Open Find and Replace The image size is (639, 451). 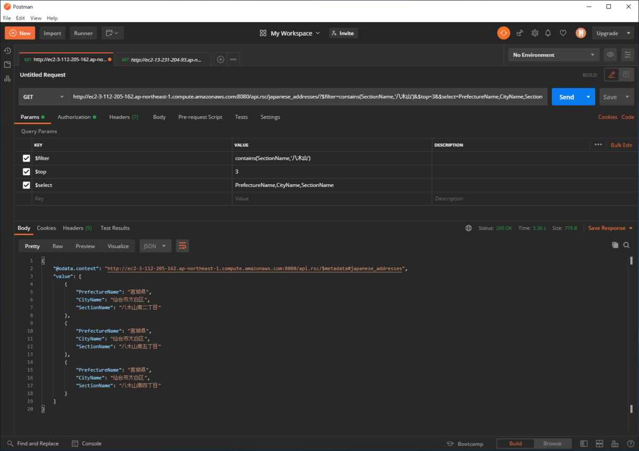32,444
